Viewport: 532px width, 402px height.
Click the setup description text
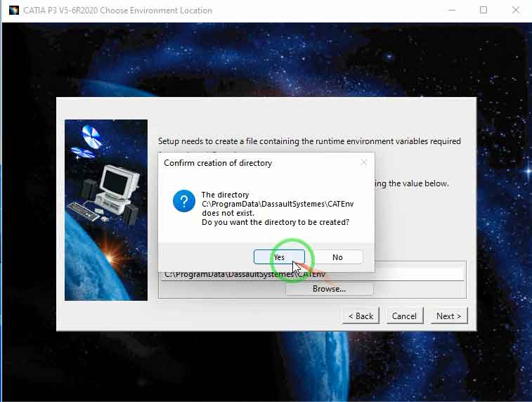[x=309, y=141]
